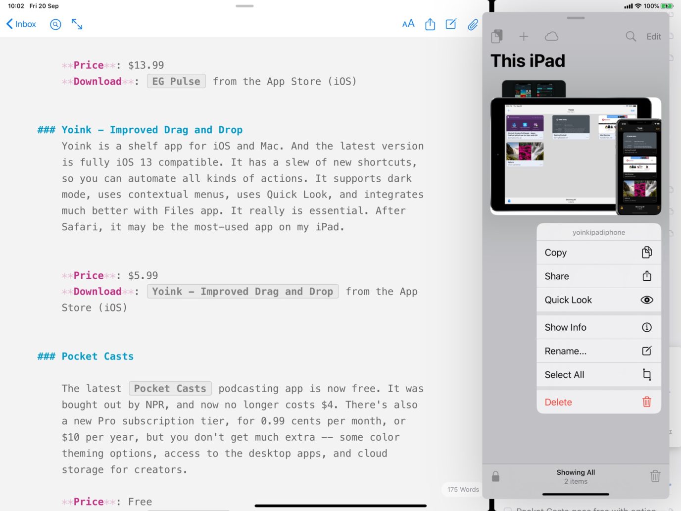Tap the AA text size icon
The width and height of the screenshot is (681, 511).
(407, 23)
